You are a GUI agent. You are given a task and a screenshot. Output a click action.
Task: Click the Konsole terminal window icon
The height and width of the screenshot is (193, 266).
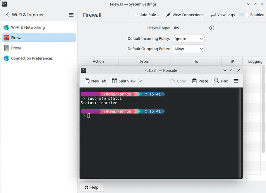click(x=84, y=70)
